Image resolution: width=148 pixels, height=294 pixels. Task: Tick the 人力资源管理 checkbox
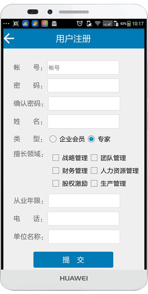coord(94,171)
